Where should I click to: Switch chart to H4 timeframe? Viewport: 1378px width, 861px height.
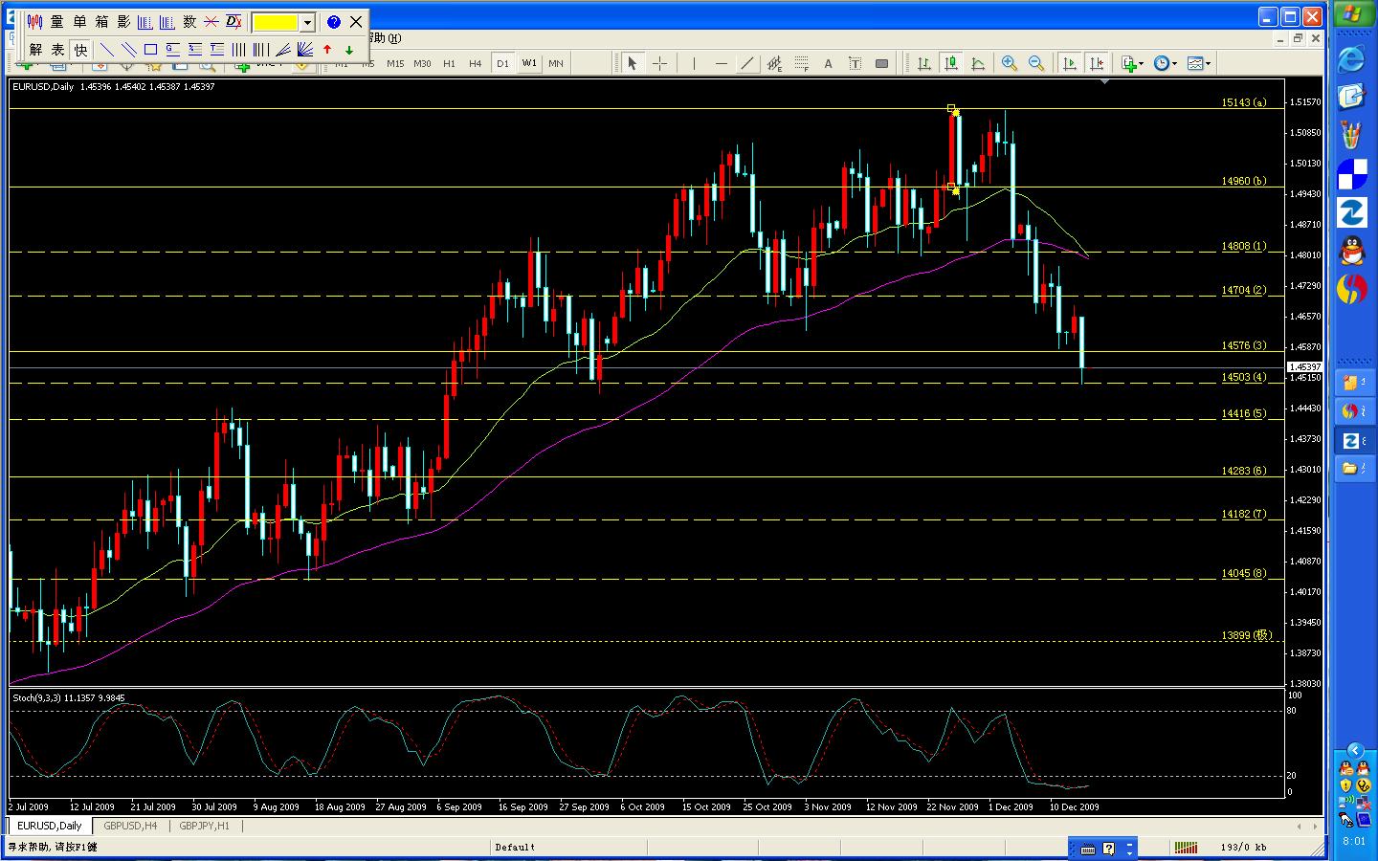coord(476,64)
